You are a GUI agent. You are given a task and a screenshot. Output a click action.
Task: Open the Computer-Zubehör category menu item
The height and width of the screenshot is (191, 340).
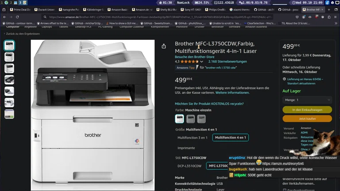(132, 27)
